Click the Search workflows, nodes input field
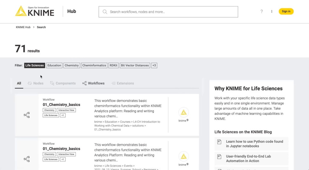 [x=168, y=12]
